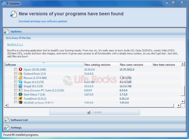
Task: Maximize the R-Updater window
Action: pos(173,3)
